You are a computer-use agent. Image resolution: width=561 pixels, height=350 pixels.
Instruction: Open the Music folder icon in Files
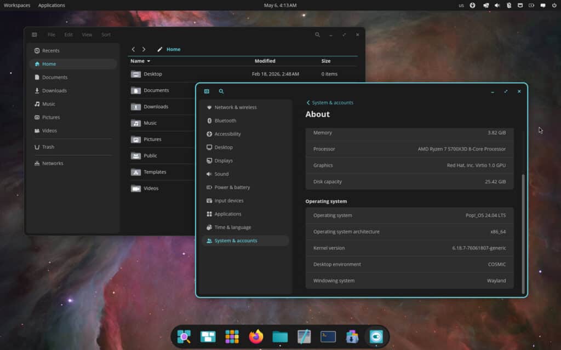tap(136, 123)
